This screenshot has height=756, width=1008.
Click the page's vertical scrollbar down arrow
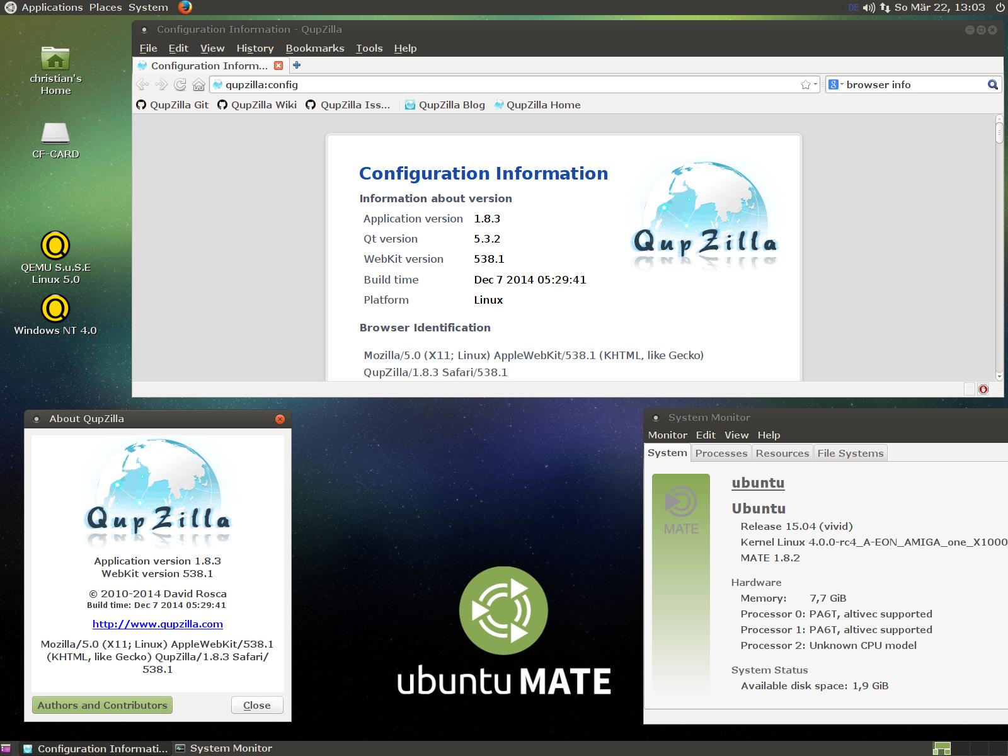pos(999,376)
